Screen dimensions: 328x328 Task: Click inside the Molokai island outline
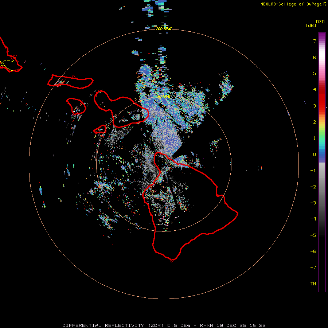point(71,82)
